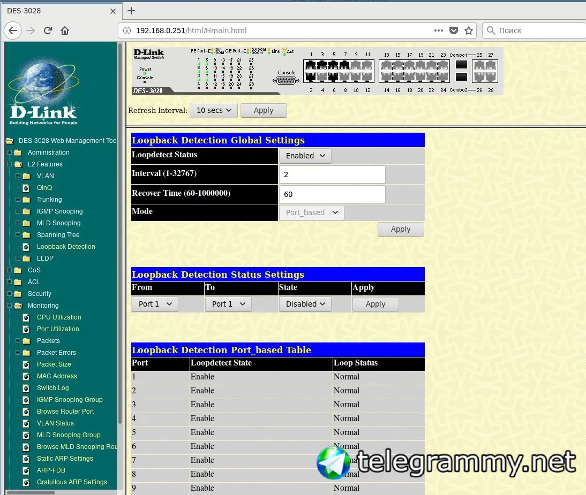
Task: Open Gratuitous ARP Settings in the tree
Action: pyautogui.click(x=72, y=482)
